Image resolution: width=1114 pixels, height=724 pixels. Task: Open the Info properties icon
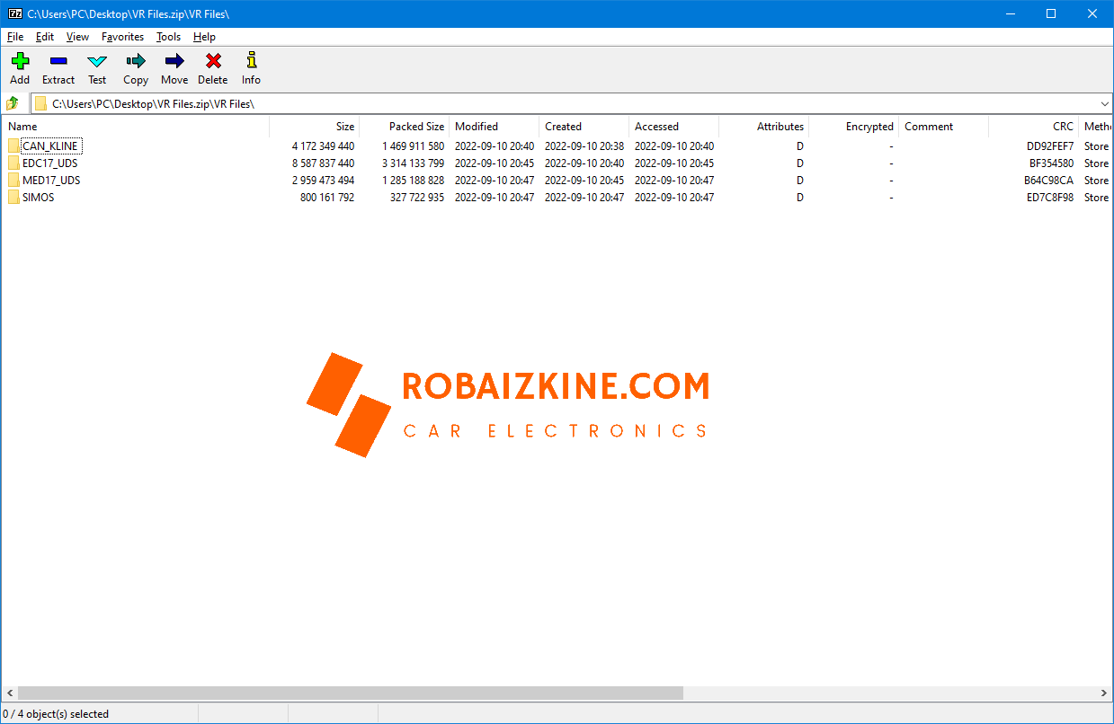[251, 62]
